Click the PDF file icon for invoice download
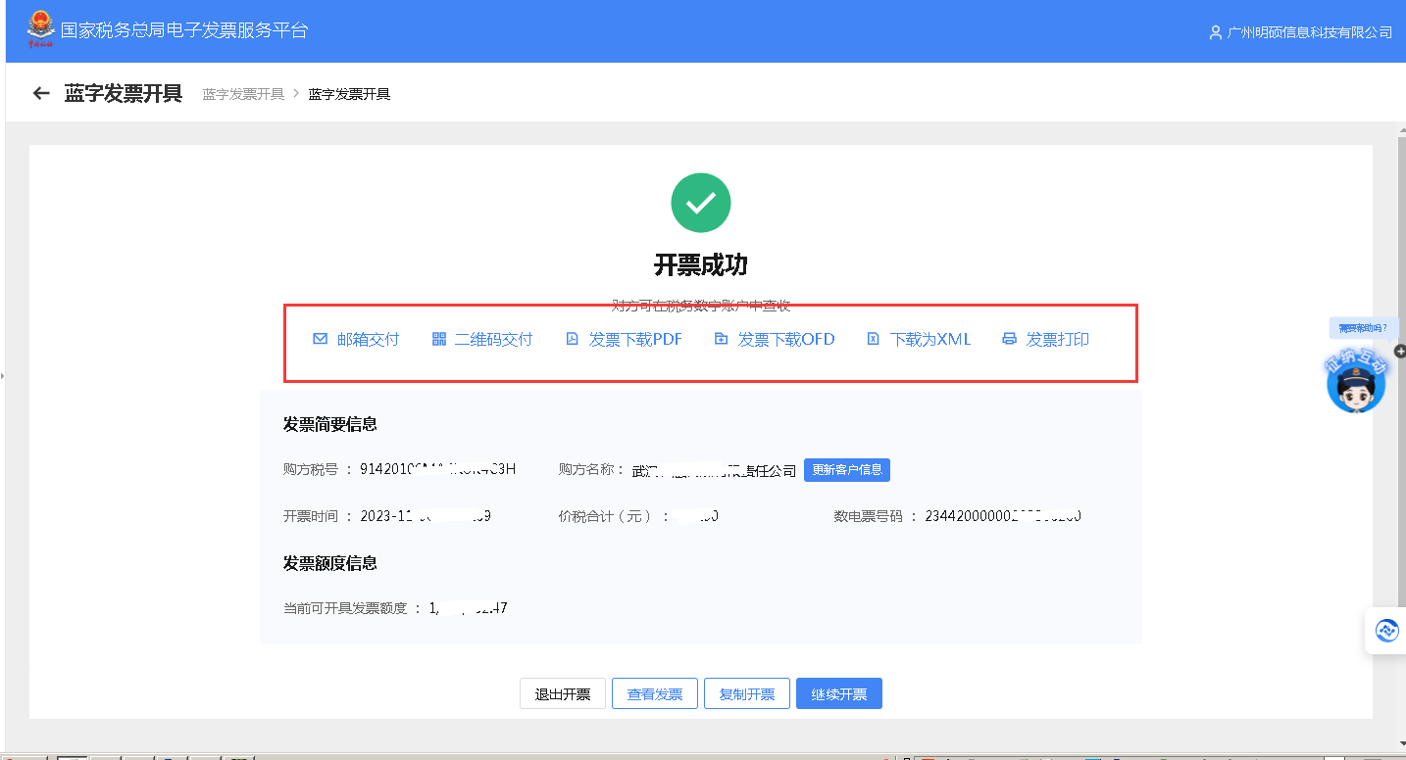Image resolution: width=1406 pixels, height=760 pixels. [x=573, y=340]
